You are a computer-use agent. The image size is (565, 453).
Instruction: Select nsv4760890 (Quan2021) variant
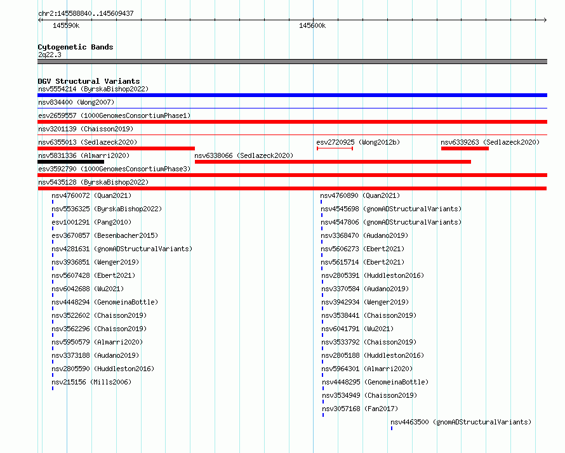(361, 195)
